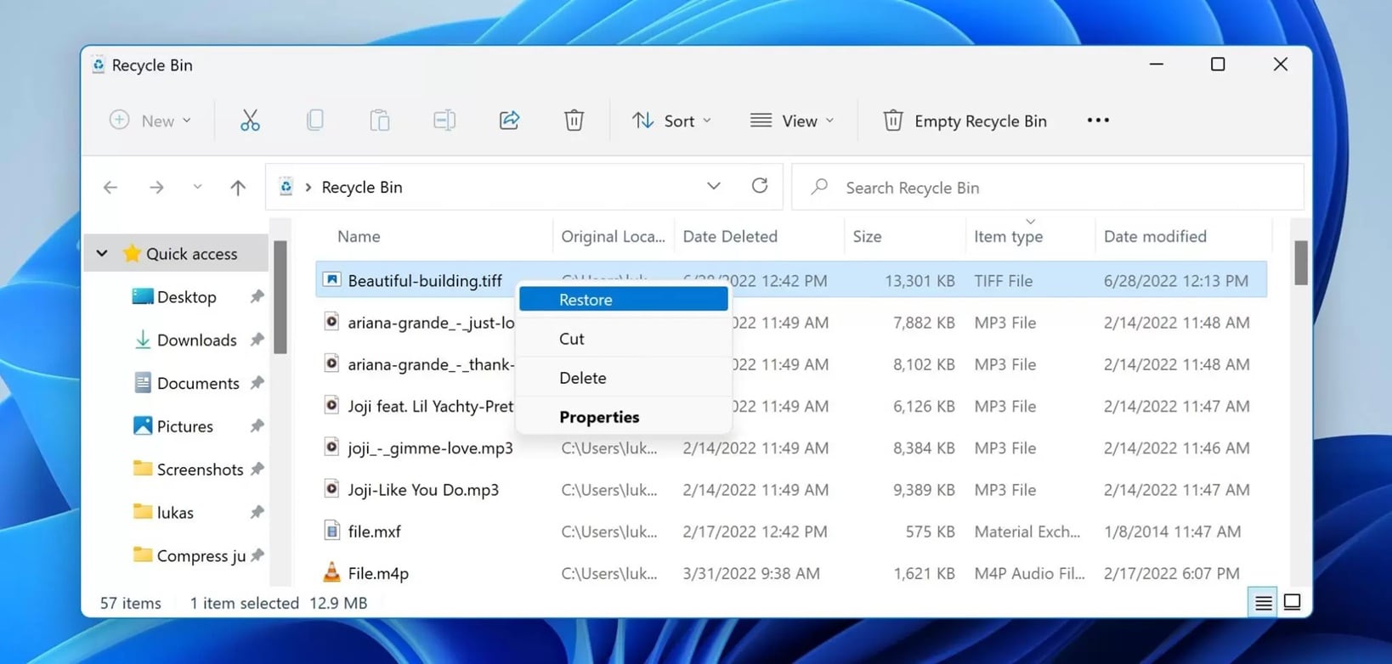Open recent locations dropdown chevron
The height and width of the screenshot is (664, 1392).
[197, 188]
